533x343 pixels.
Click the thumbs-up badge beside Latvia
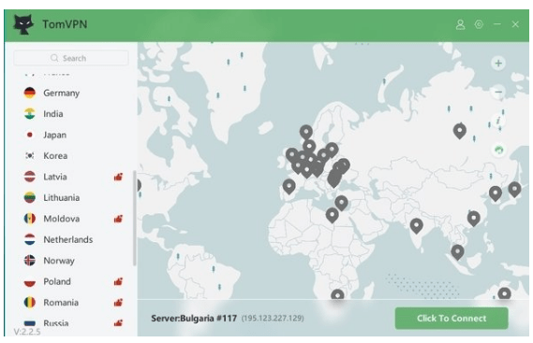pyautogui.click(x=118, y=177)
